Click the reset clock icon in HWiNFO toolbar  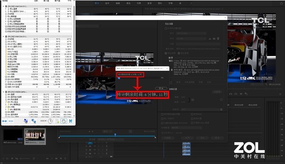click(50, 121)
